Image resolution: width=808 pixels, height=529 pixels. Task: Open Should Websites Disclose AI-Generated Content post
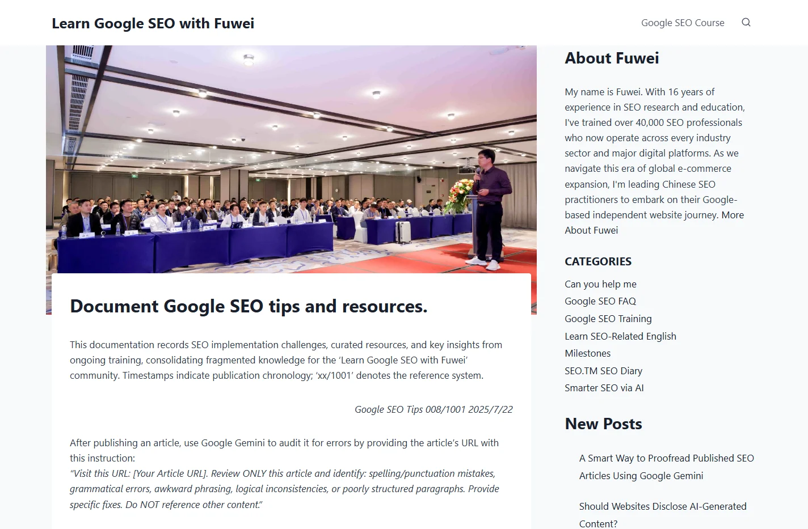[x=663, y=514]
